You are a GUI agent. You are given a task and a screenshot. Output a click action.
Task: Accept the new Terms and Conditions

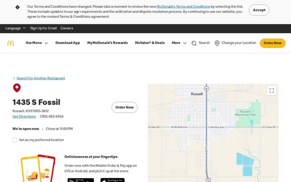259,10
